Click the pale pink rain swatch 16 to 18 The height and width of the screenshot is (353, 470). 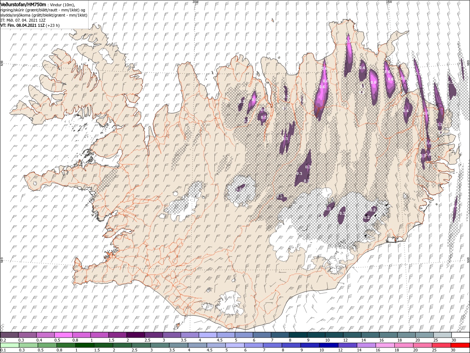(x=384, y=345)
